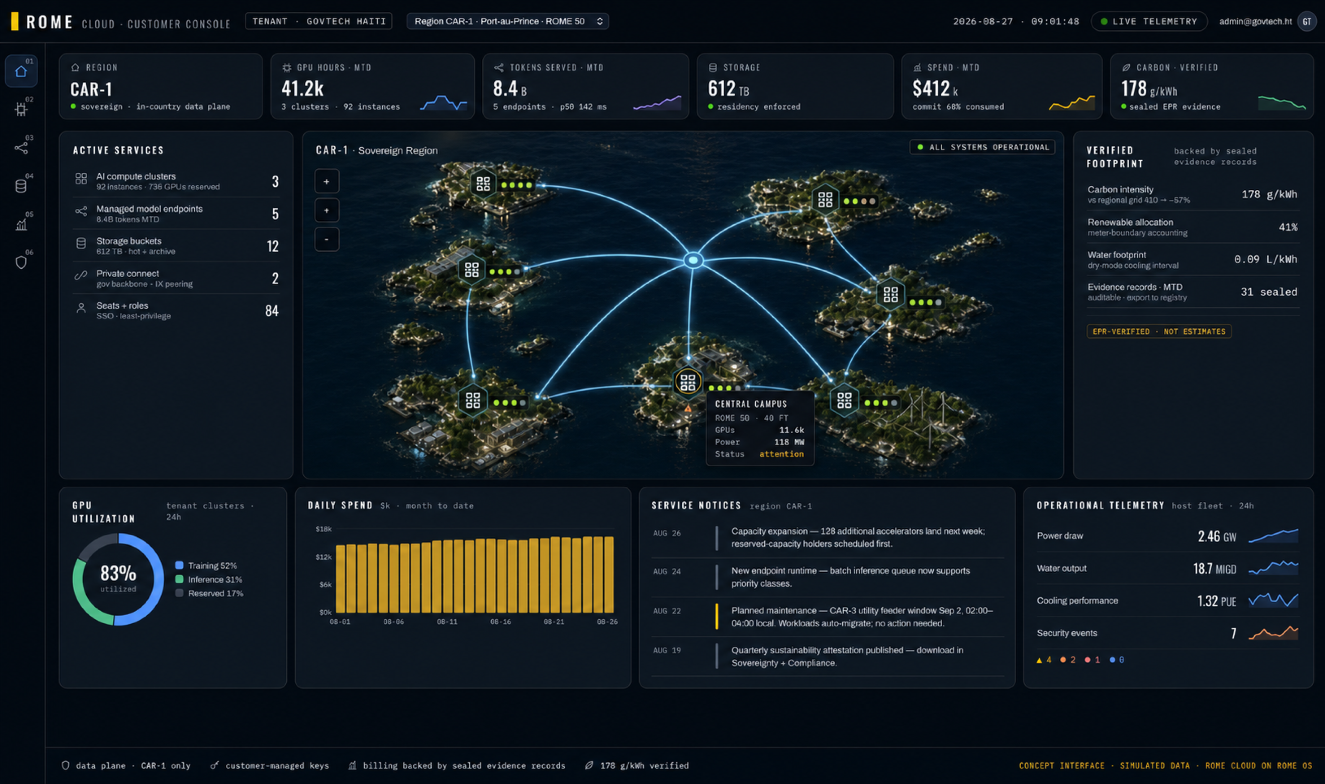
Task: Click the Private connect link icon
Action: coord(81,275)
